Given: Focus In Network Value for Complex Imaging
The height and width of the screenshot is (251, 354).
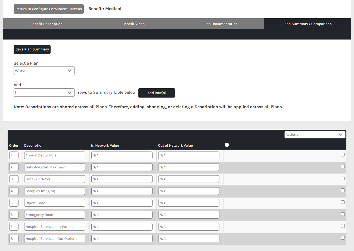Looking at the screenshot, I should (x=122, y=191).
